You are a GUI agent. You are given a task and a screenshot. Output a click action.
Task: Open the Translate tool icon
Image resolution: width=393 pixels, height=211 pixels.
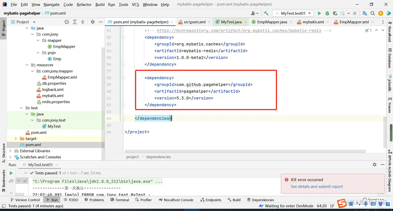coord(365,13)
